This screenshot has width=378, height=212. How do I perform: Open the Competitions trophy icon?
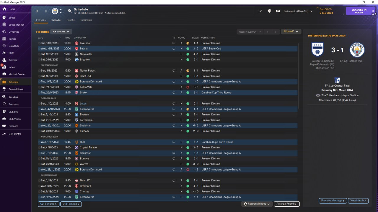coord(4,89)
